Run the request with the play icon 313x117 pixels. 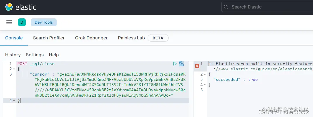coord(175,64)
